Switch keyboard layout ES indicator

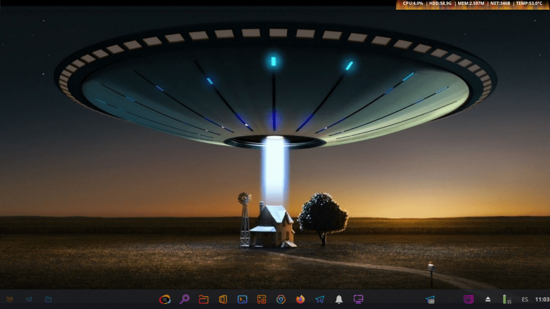(x=525, y=299)
